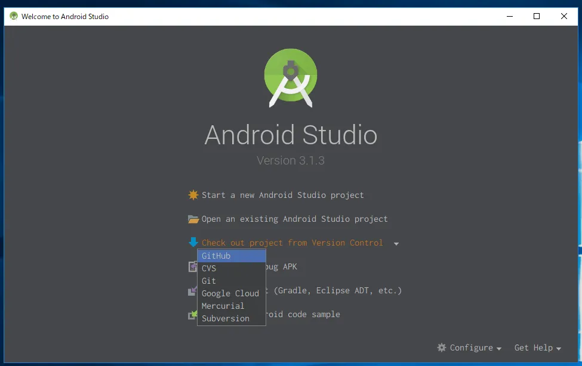The height and width of the screenshot is (366, 582).
Task: Open the Get Help dropdown
Action: coord(537,348)
